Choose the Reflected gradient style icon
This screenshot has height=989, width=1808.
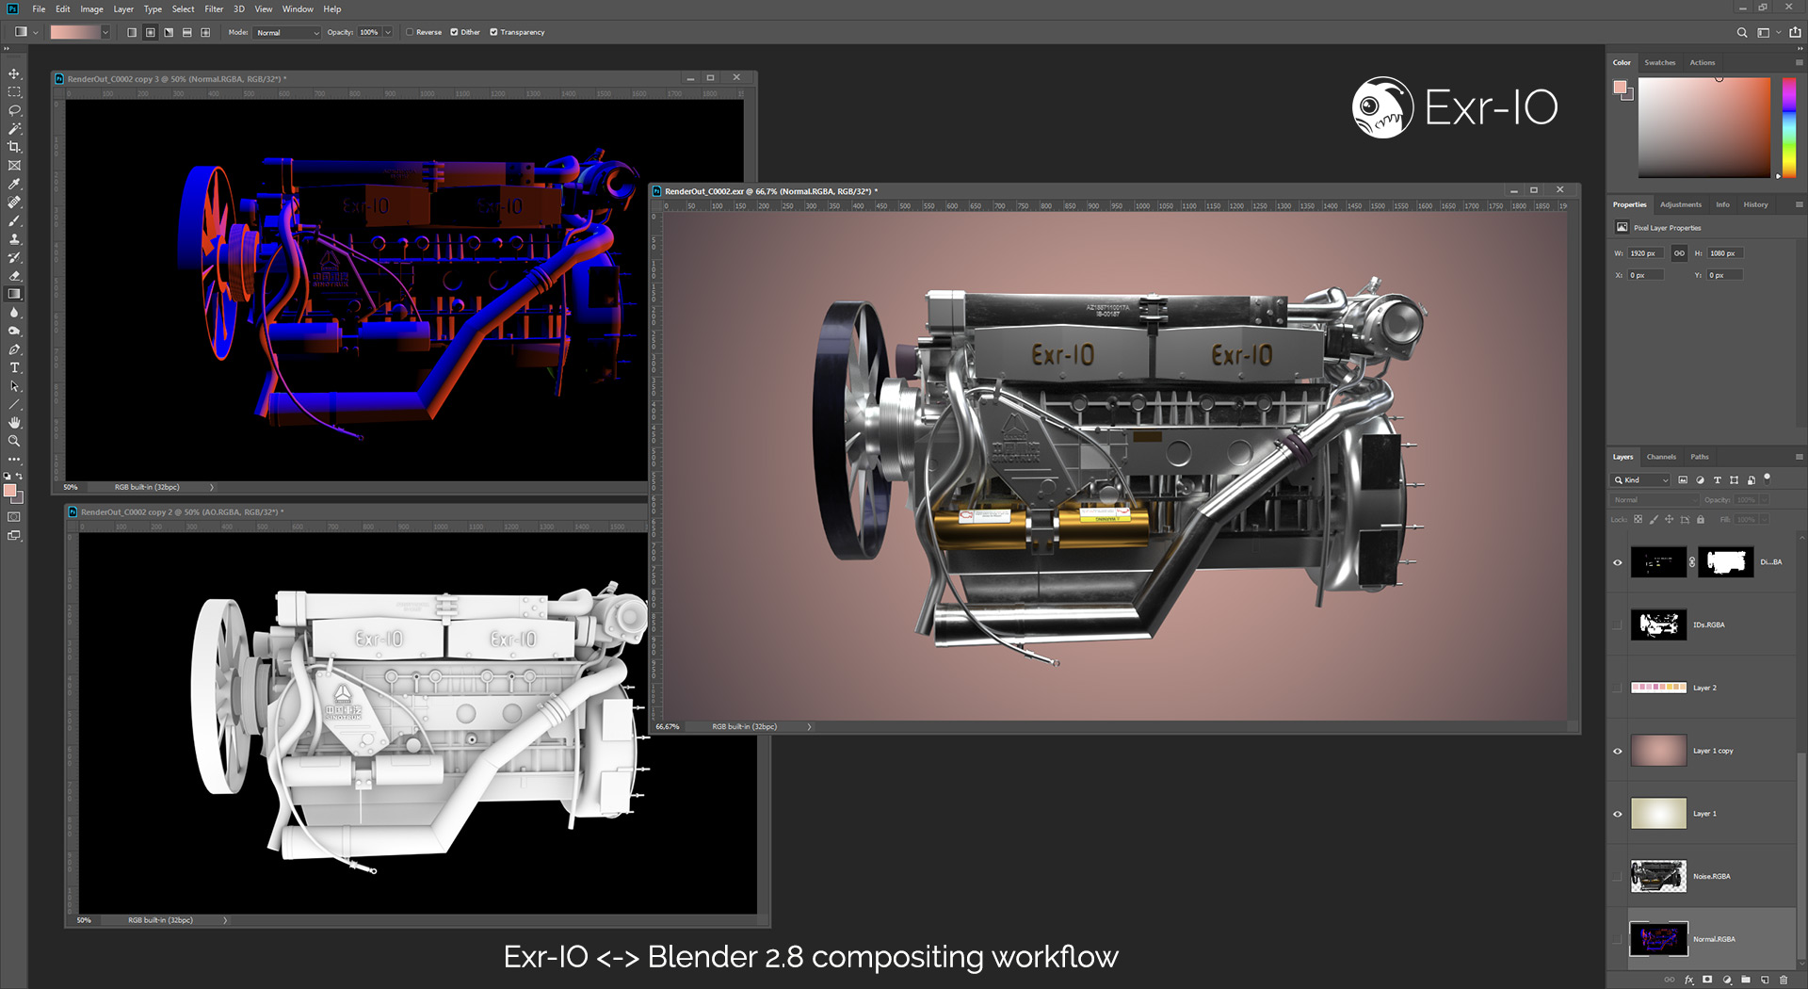pyautogui.click(x=187, y=32)
